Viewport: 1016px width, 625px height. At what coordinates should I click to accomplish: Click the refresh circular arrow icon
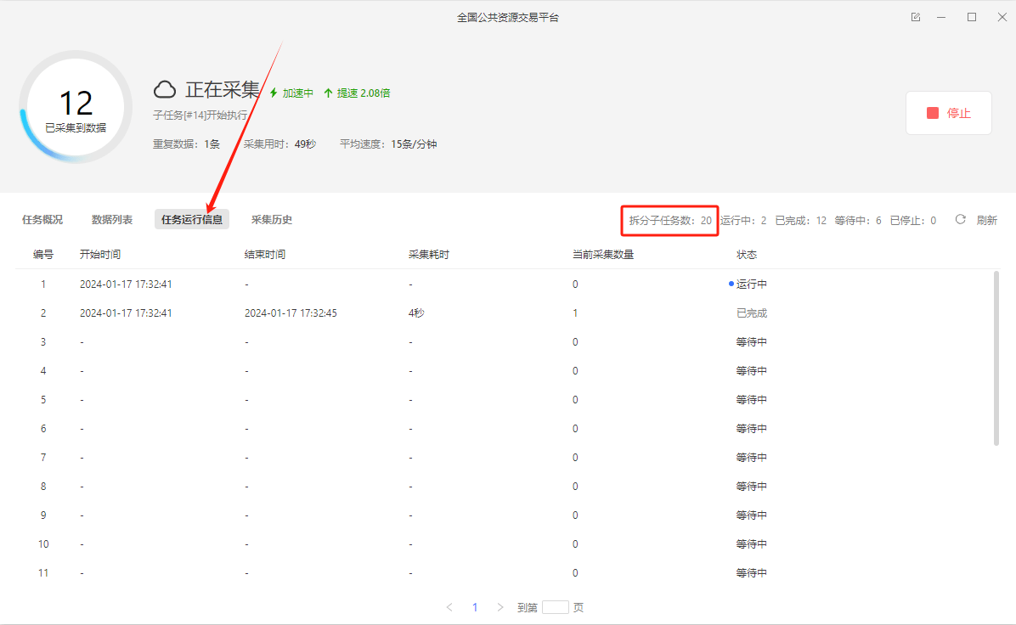960,220
